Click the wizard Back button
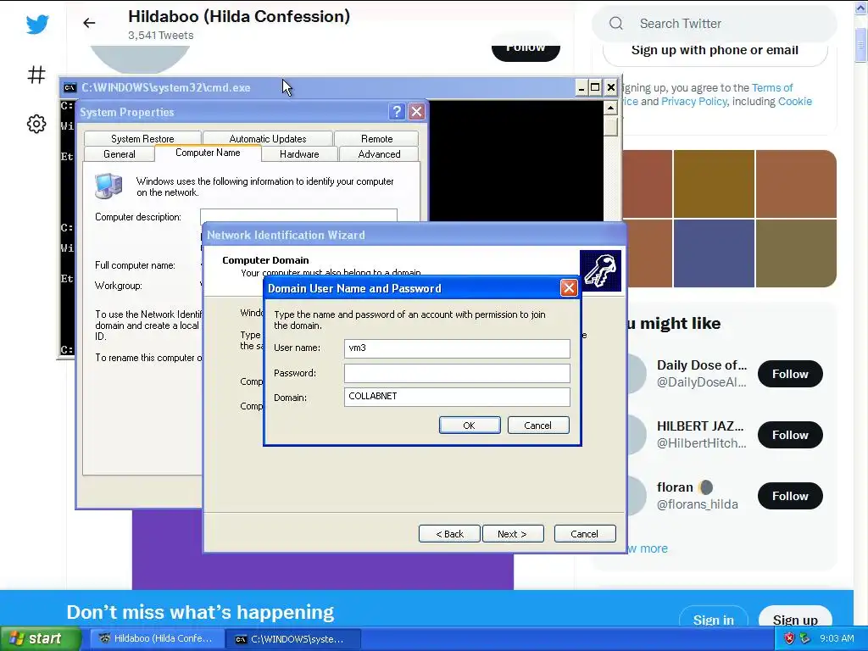Image resolution: width=868 pixels, height=651 pixels. [x=449, y=534]
